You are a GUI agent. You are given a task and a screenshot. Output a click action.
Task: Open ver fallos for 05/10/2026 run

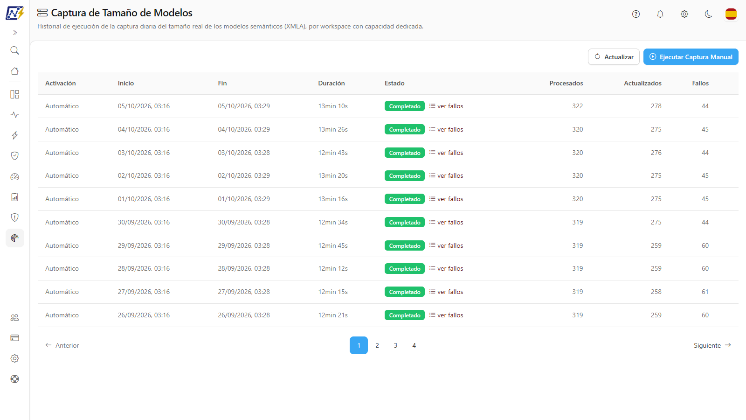click(x=446, y=106)
